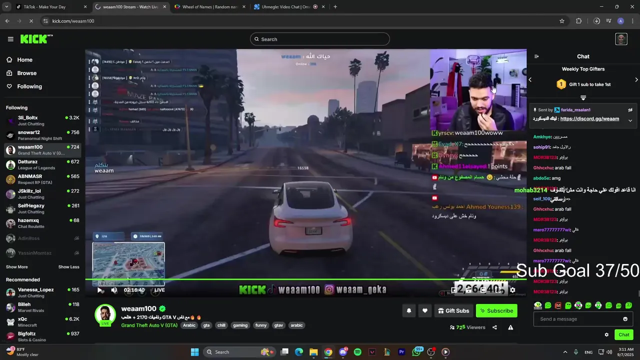The image size is (640, 360).
Task: Open the ABNMASR channel
Action: [x=42, y=179]
